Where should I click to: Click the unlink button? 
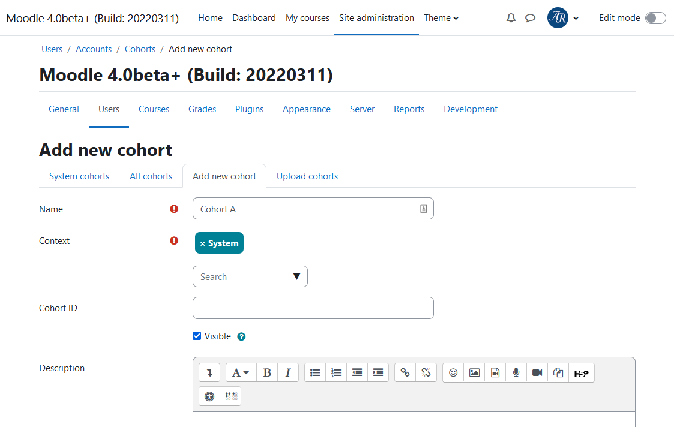point(426,372)
